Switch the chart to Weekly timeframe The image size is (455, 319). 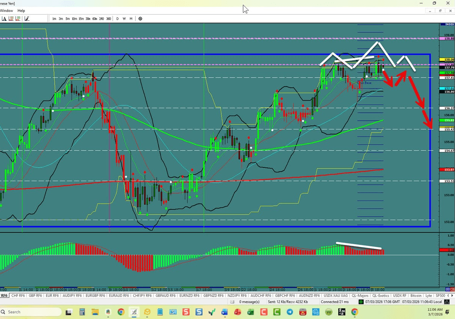pyautogui.click(x=124, y=19)
